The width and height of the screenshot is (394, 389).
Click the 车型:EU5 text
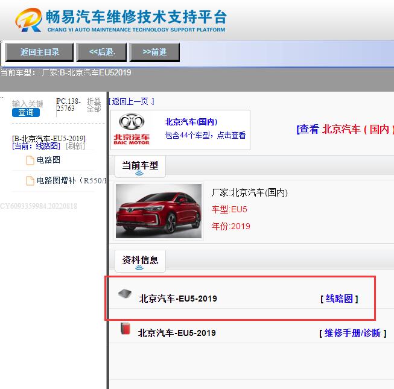point(229,209)
